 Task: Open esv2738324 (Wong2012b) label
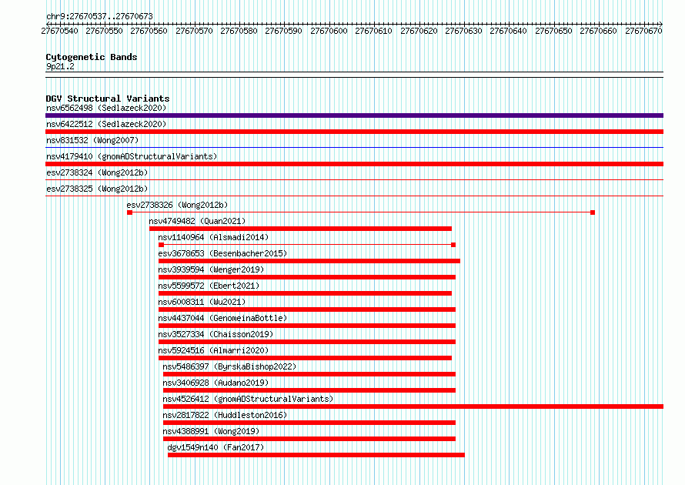97,172
